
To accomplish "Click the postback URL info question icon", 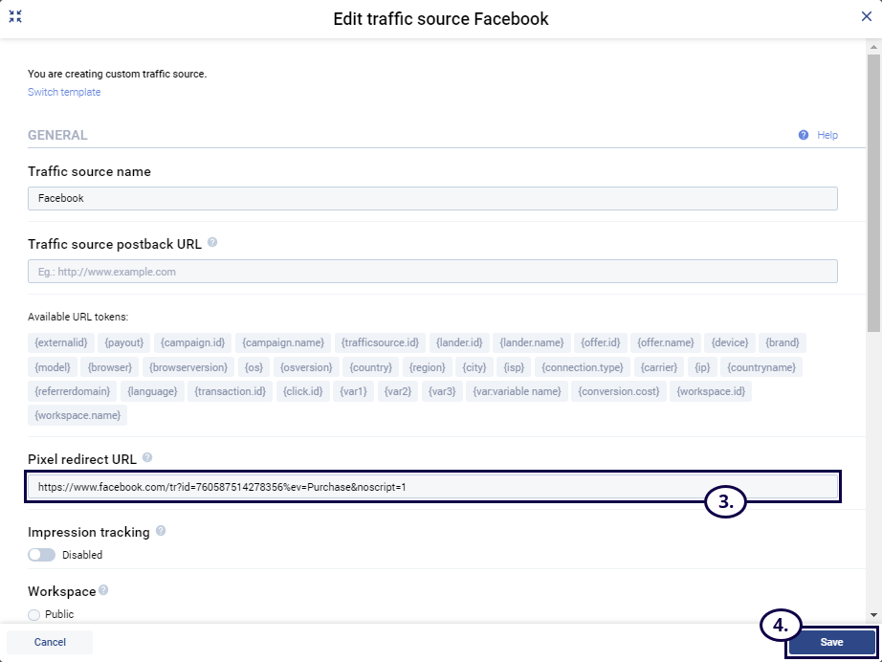I will (x=212, y=243).
